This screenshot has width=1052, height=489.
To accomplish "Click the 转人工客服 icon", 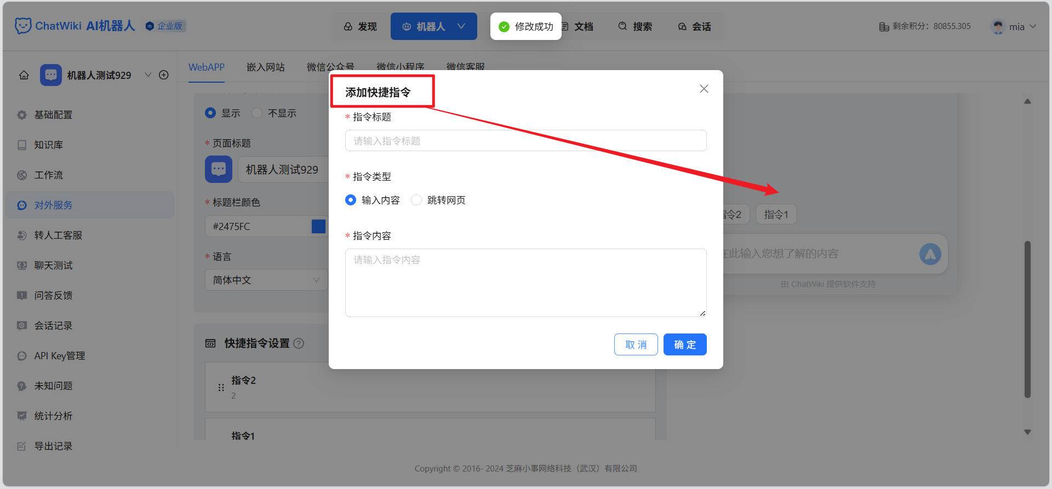I will point(22,235).
